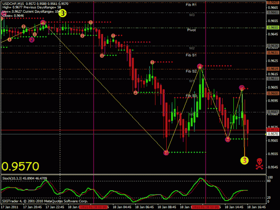This screenshot has height=210, width=280.
Task: Click the red skull and crossbones icon
Action: click(259, 163)
